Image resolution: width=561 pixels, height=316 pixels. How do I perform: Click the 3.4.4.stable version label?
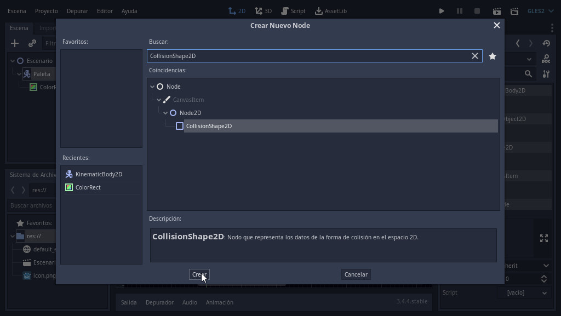pos(412,301)
